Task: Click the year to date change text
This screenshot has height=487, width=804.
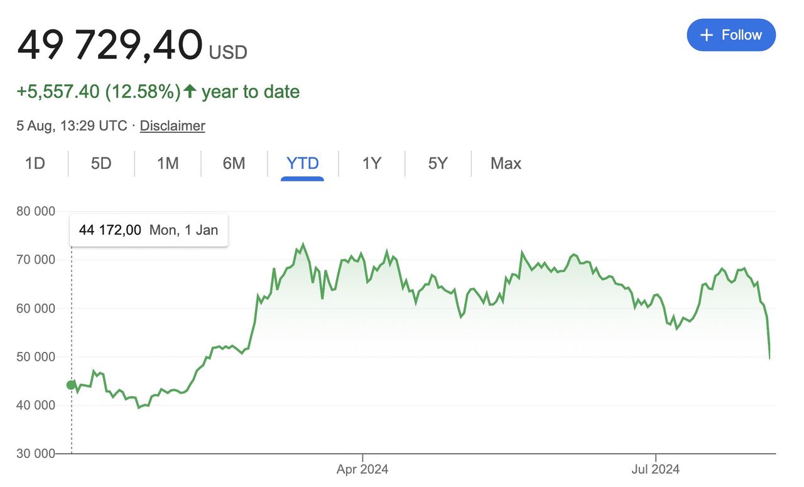Action: [x=250, y=92]
